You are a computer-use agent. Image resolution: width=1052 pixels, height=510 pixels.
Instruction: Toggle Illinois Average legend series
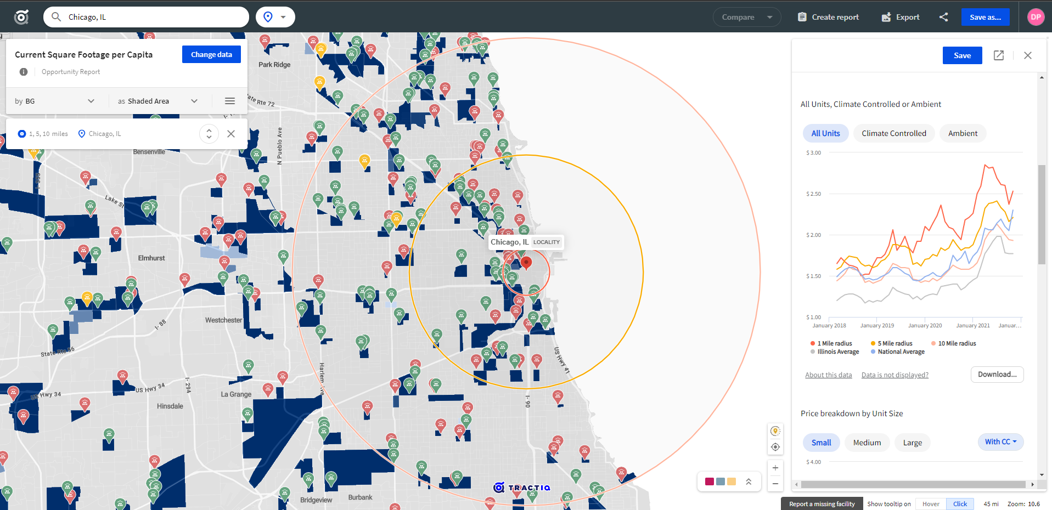[x=835, y=352]
